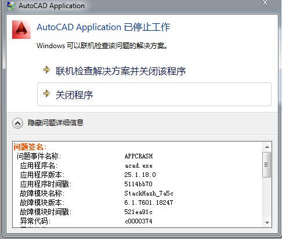Image resolution: width=282 pixels, height=239 pixels.
Task: Select the APPCRASH event name value
Action: [x=139, y=156]
